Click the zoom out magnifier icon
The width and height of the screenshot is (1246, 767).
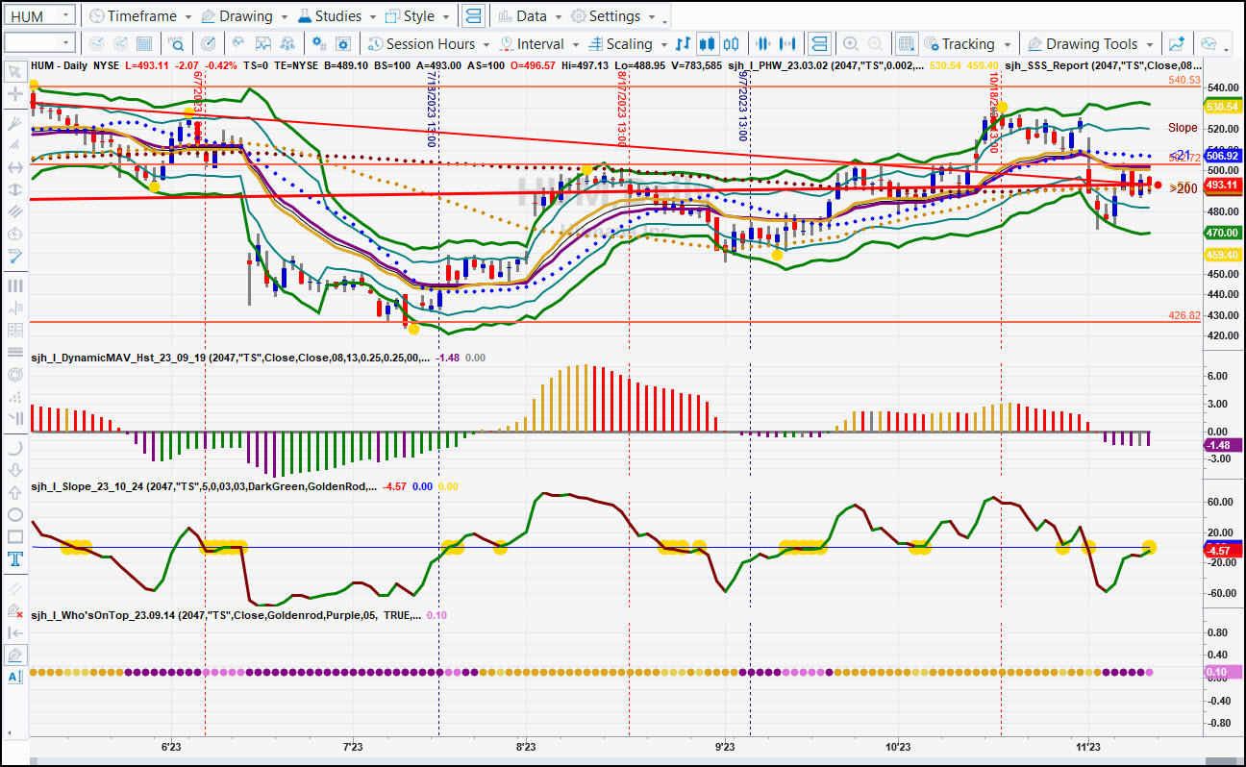click(875, 44)
